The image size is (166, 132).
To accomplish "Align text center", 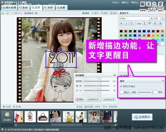I will [155, 23].
